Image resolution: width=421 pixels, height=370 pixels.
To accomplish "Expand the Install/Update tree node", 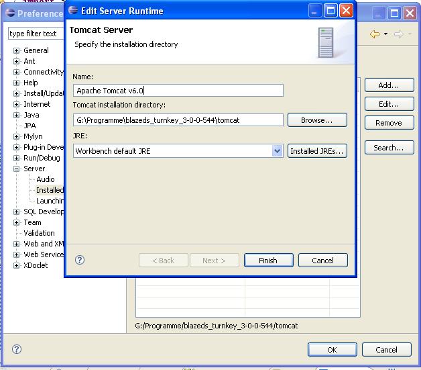I will pos(16,93).
